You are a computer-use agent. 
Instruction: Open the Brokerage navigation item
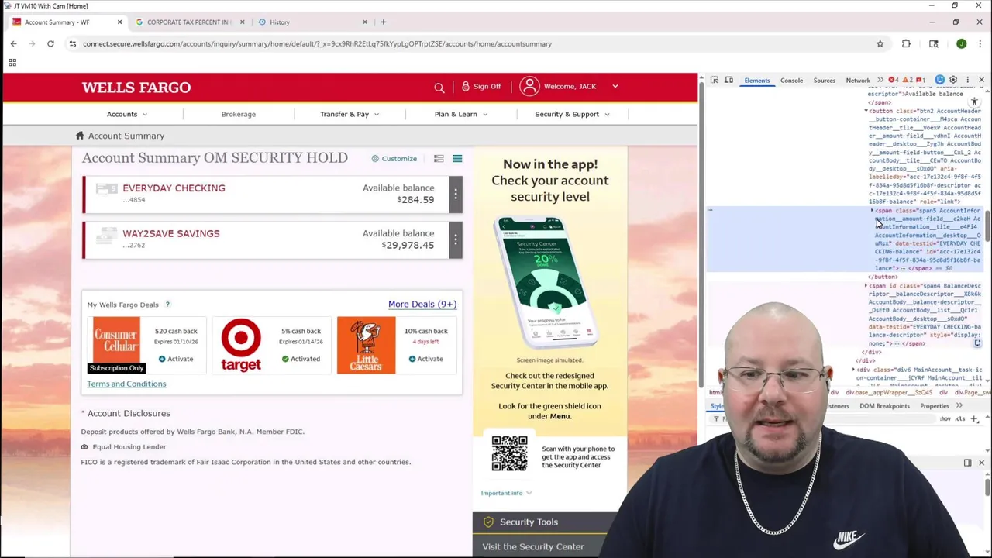click(238, 114)
